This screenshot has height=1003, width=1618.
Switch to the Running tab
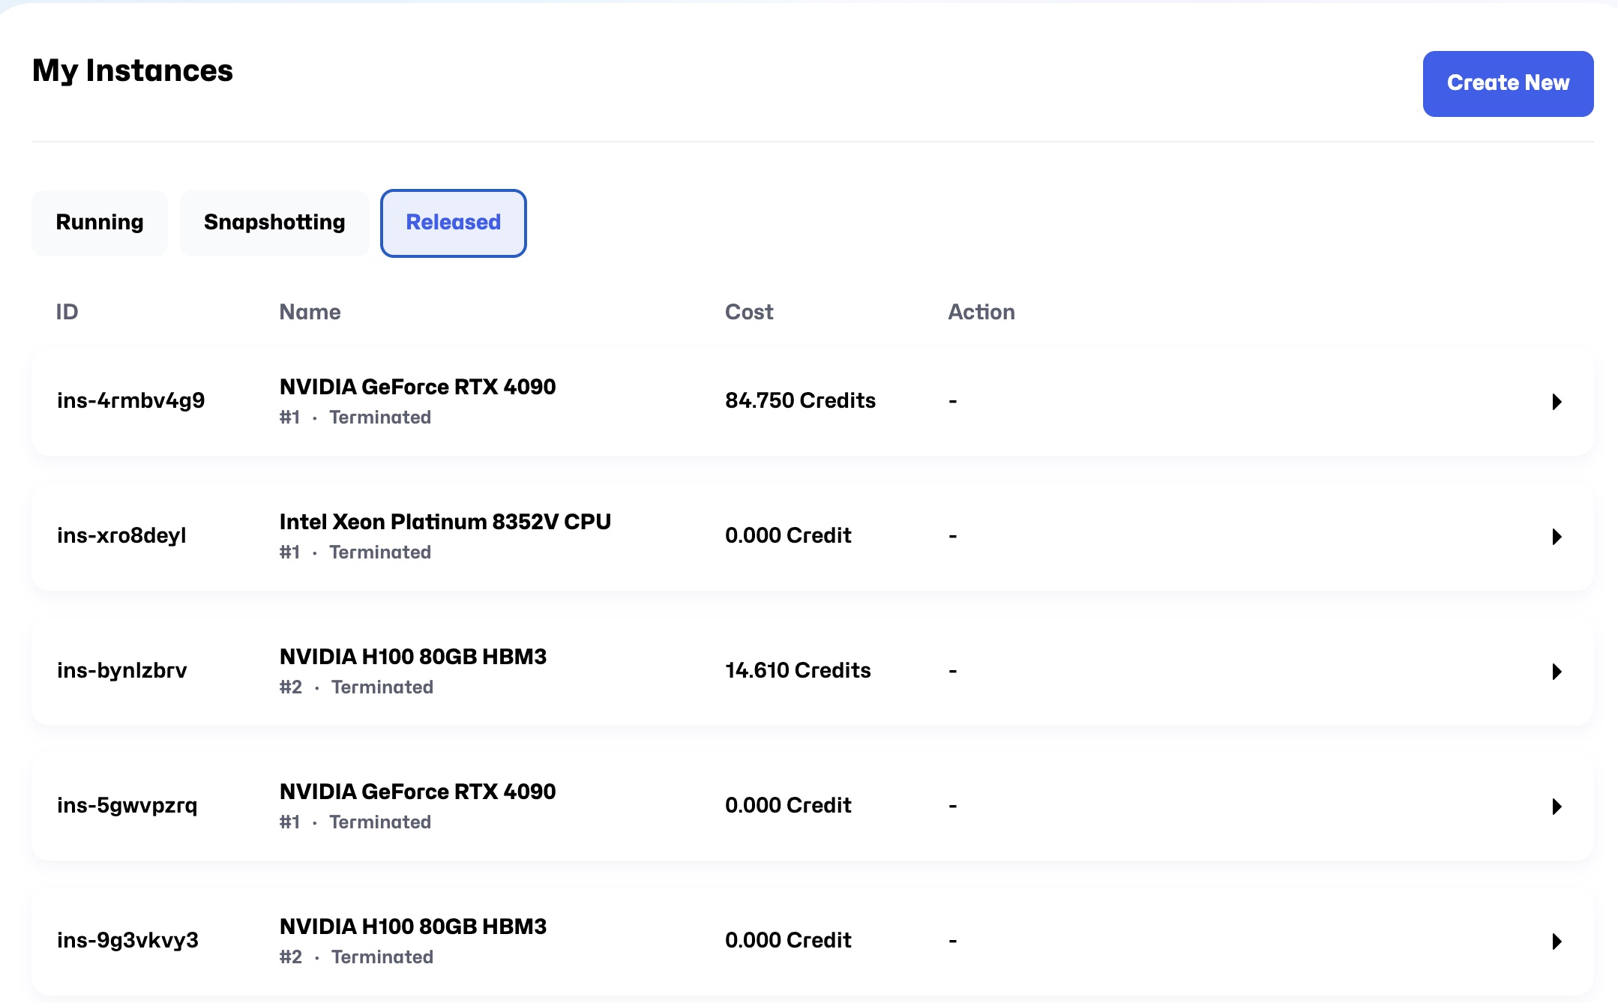point(100,223)
